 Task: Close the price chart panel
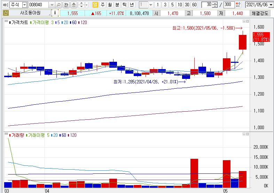click(248, 21)
